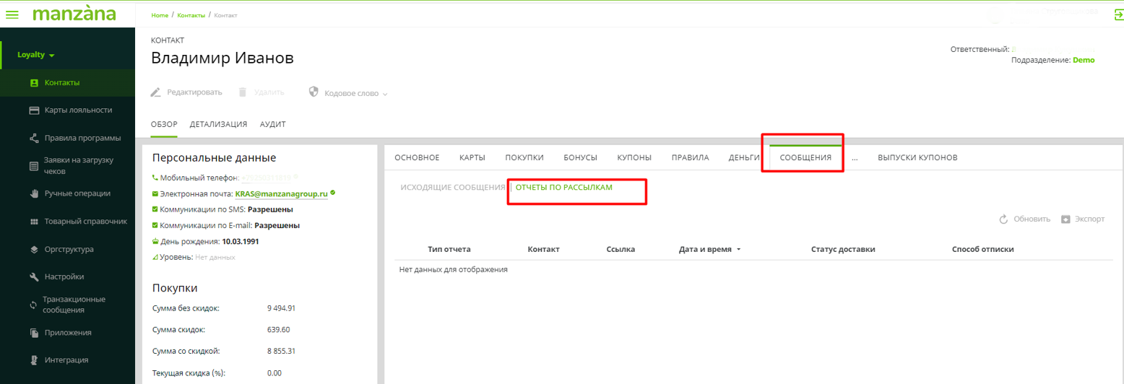1124x384 pixels.
Task: Click the Редактировать pencil icon
Action: [155, 92]
